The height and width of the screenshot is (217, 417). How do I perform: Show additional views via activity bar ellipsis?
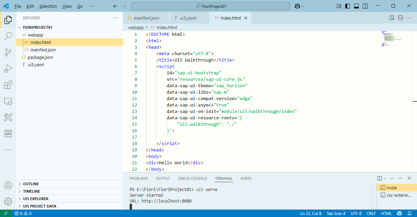(x=8, y=149)
